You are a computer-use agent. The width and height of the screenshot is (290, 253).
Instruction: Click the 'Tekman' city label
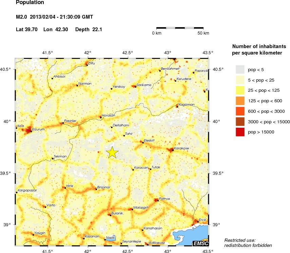pos(60,156)
